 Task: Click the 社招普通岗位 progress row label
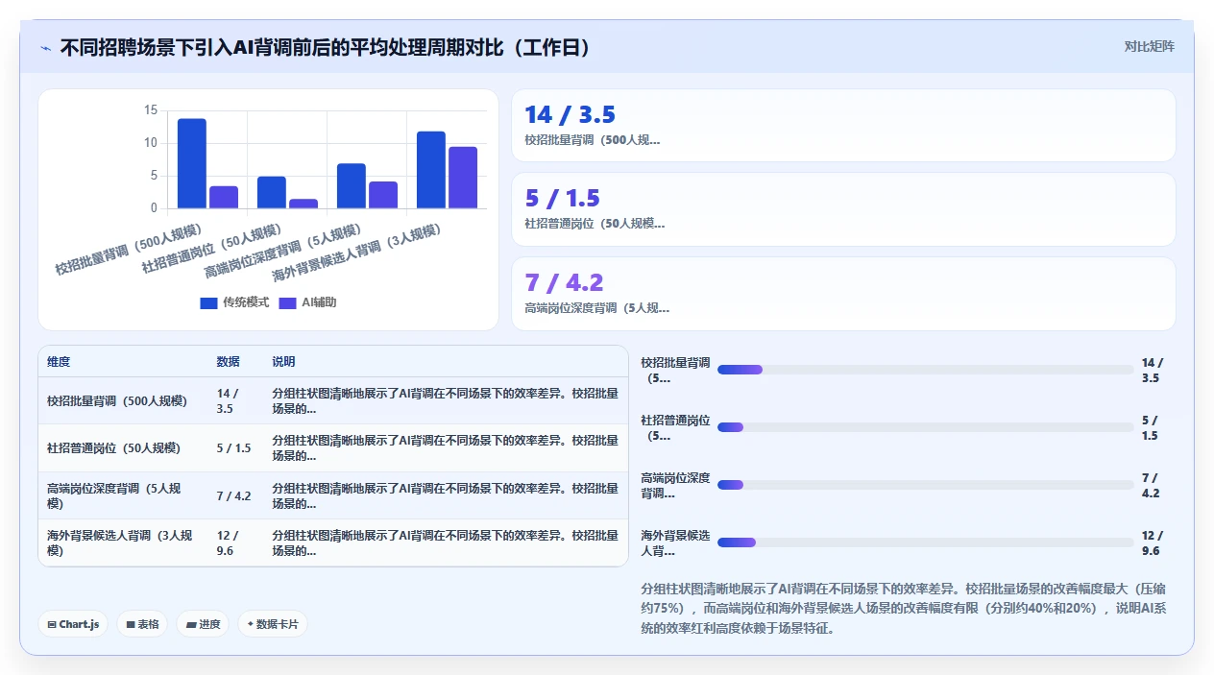point(675,427)
